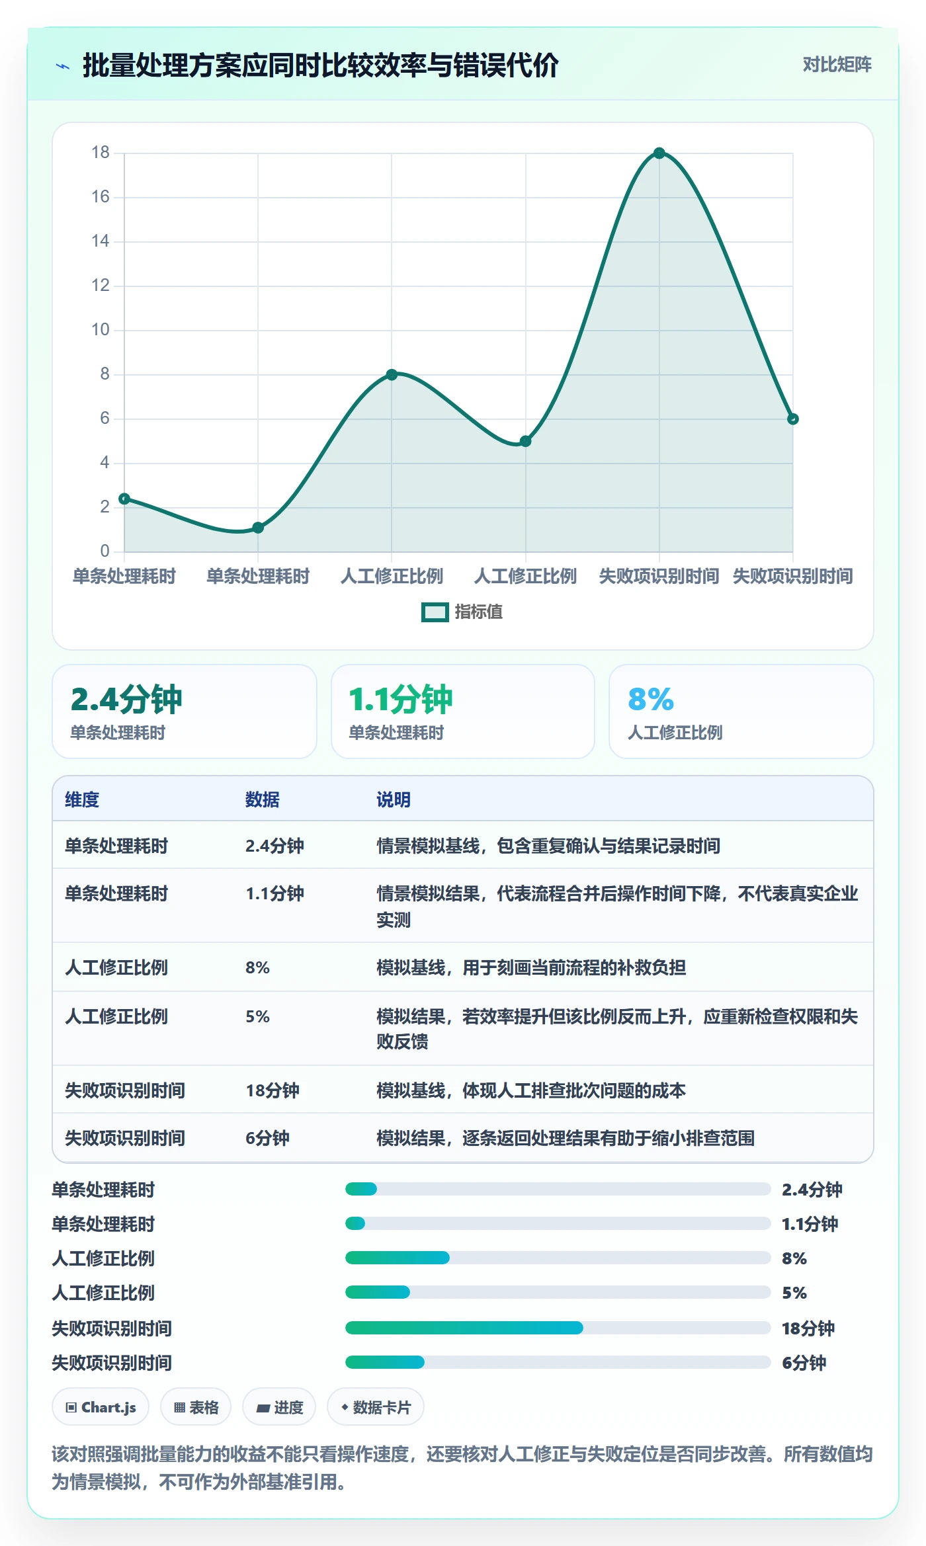Screen dimensions: 926x1546
Task: Click the 进度 tag chip
Action: click(x=279, y=1407)
